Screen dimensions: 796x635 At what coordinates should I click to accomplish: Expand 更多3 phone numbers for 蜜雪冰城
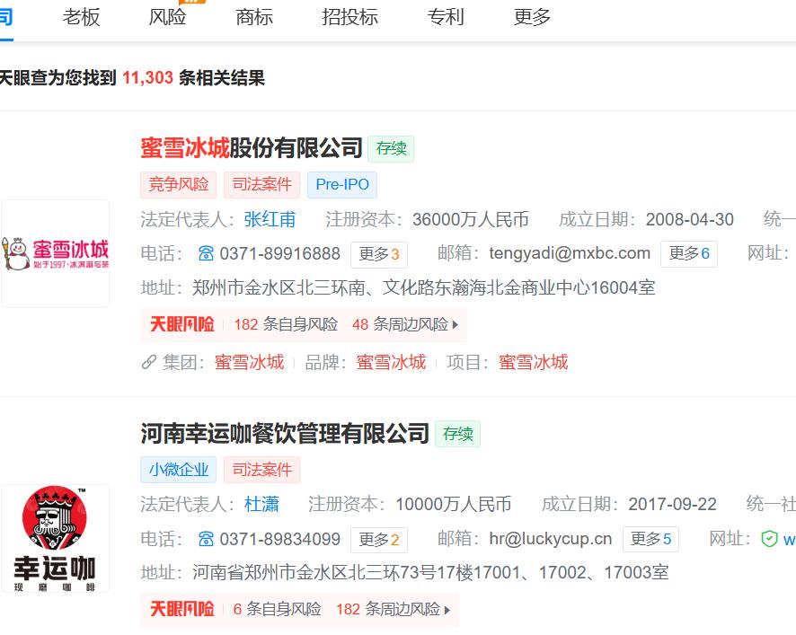pos(379,254)
